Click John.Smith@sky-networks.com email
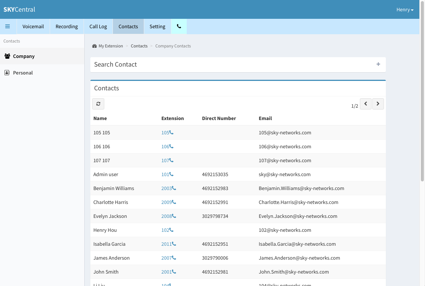This screenshot has width=425, height=286. pyautogui.click(x=294, y=272)
